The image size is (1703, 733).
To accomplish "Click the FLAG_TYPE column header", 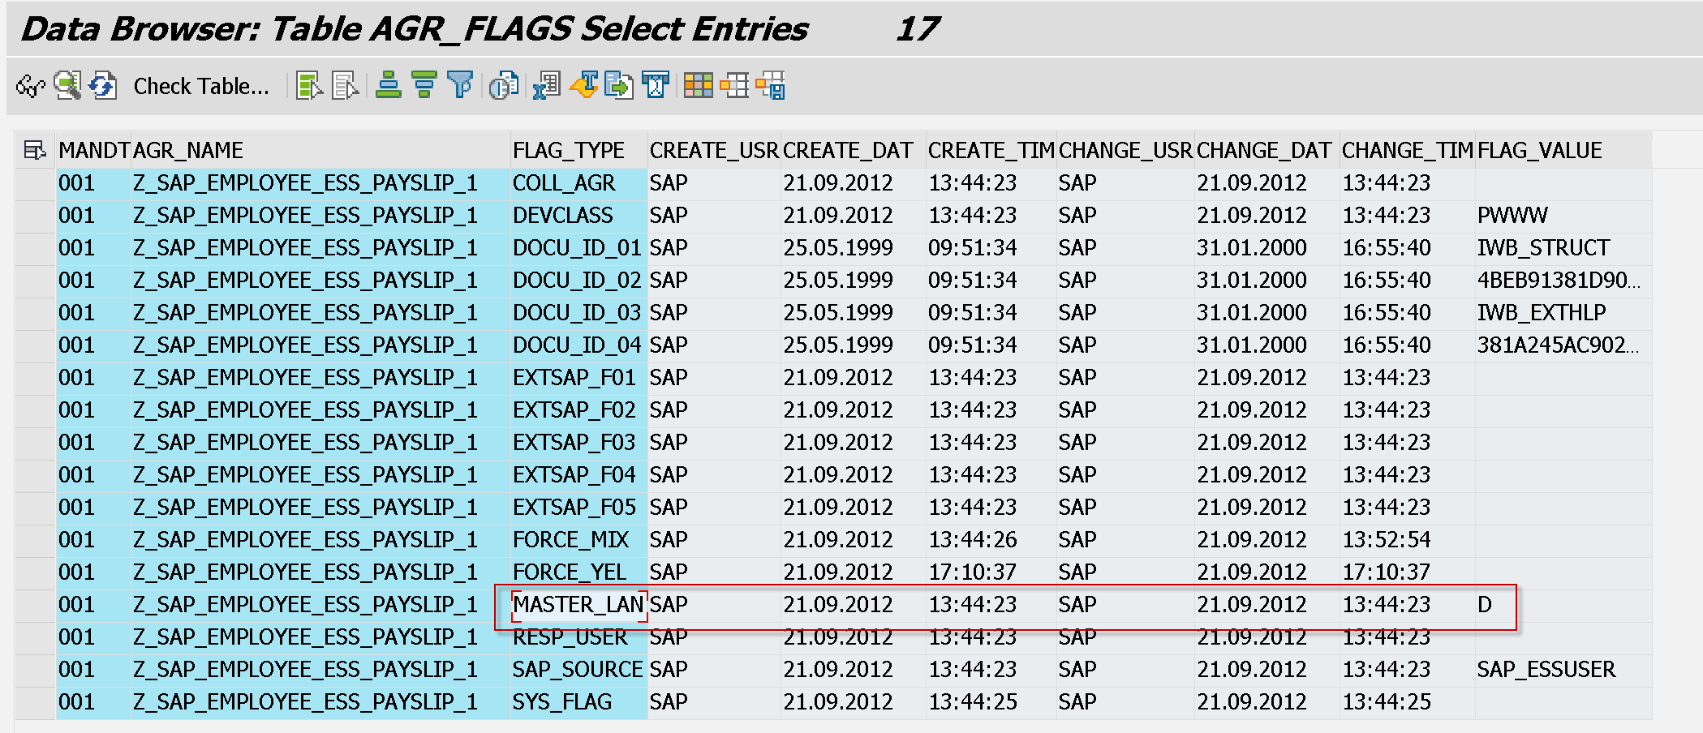I will (x=579, y=150).
